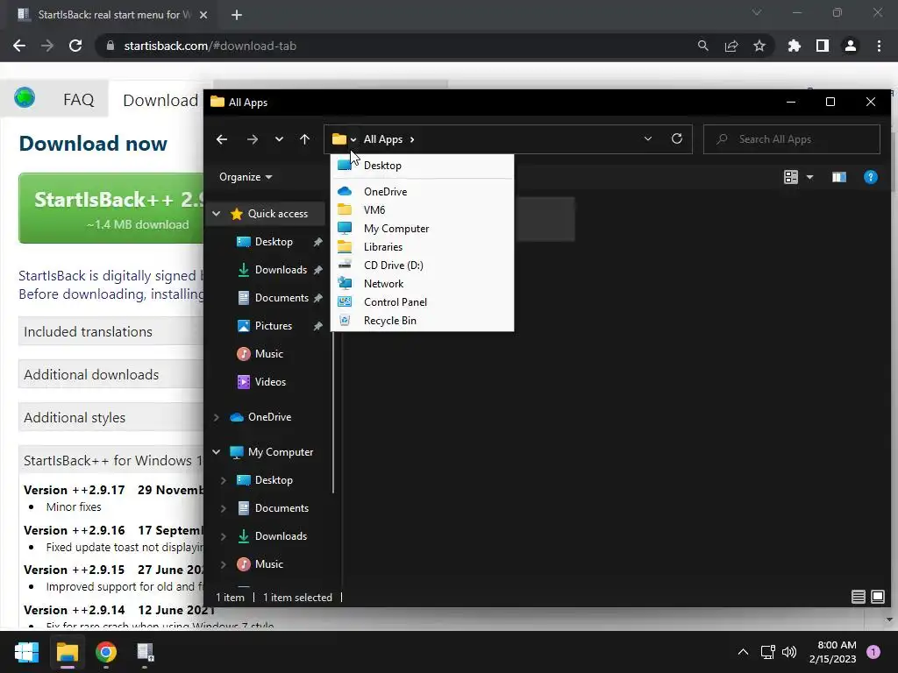Select CD Drive (D:) in the dropdown
This screenshot has width=898, height=673.
tap(422, 265)
